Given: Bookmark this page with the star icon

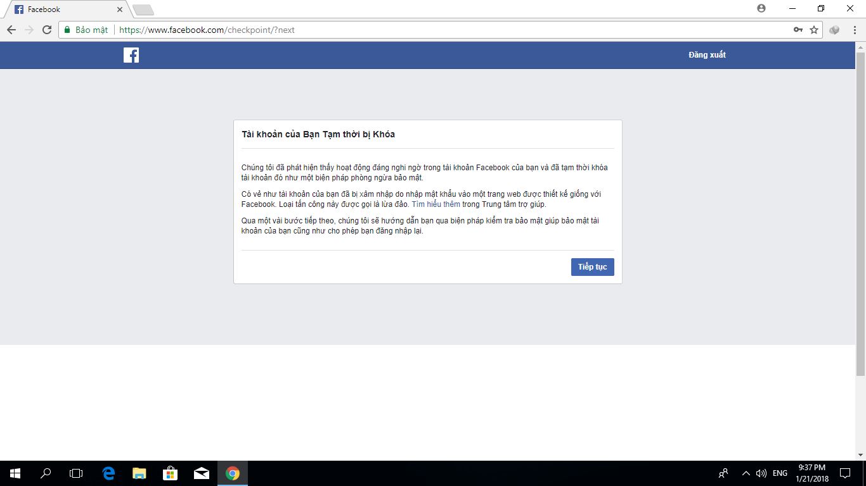Looking at the screenshot, I should click(x=814, y=30).
